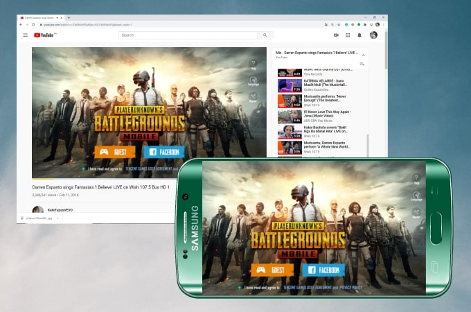
Task: Open the Help icon in the YouTube video
Action: point(254,64)
